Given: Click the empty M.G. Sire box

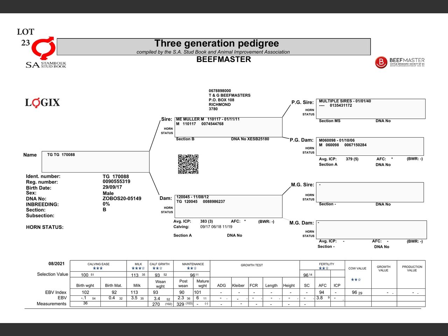Looking at the screenshot, I should [370, 192].
